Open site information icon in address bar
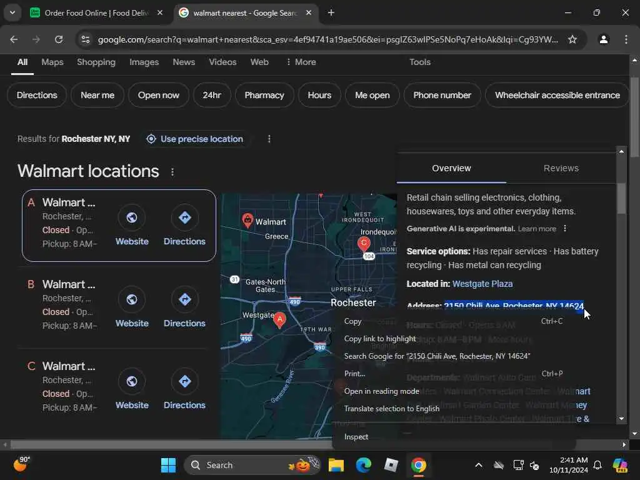Viewport: 640px width, 480px height. 85,39
